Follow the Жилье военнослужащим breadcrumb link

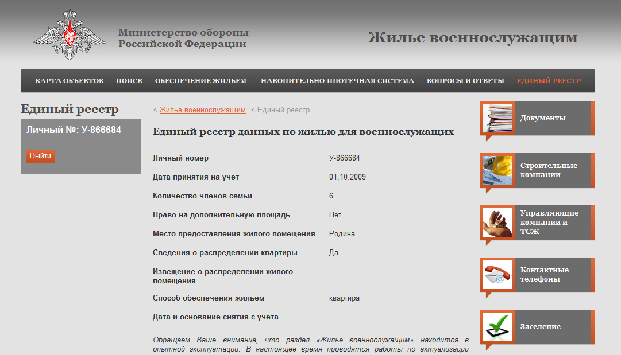(202, 110)
